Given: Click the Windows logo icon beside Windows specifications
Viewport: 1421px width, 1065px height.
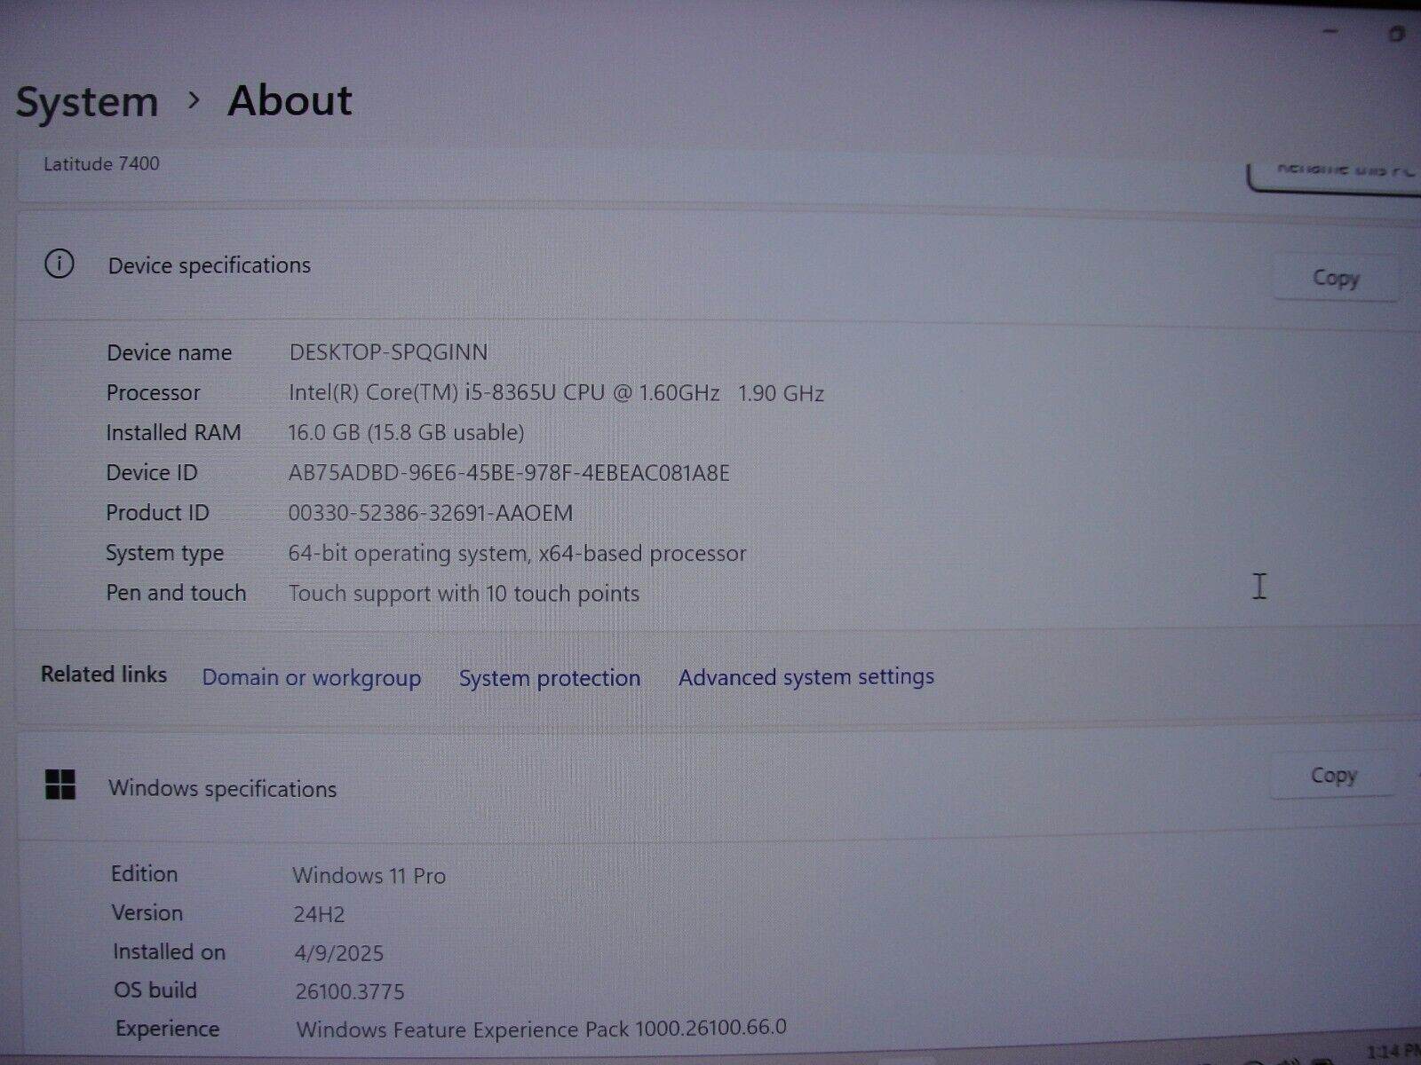Looking at the screenshot, I should click(x=60, y=785).
